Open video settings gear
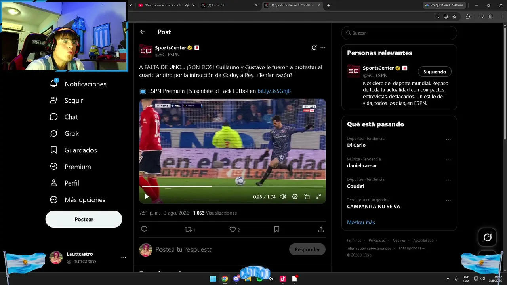 click(295, 196)
